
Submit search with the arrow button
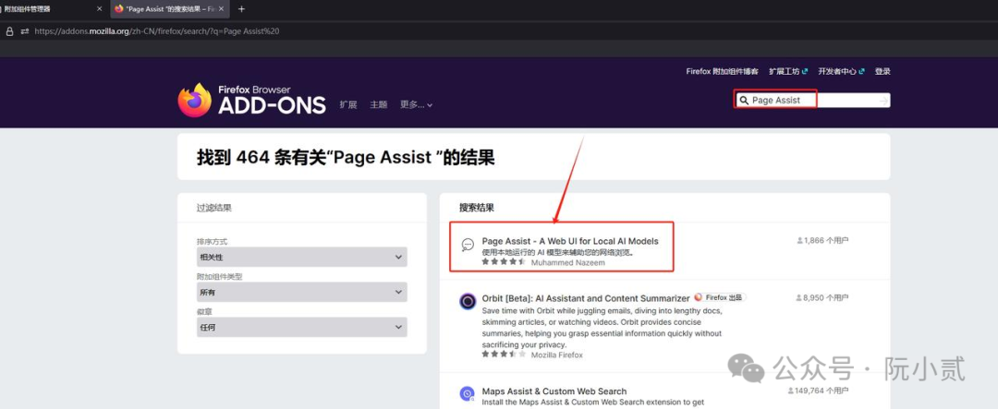click(883, 101)
